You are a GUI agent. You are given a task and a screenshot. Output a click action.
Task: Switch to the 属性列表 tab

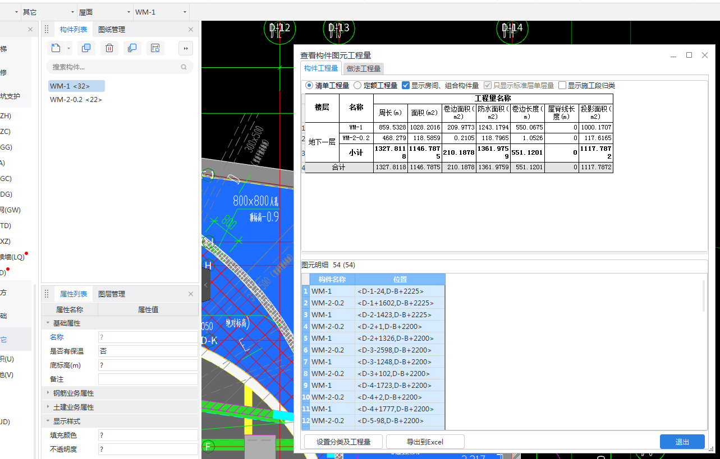point(74,294)
